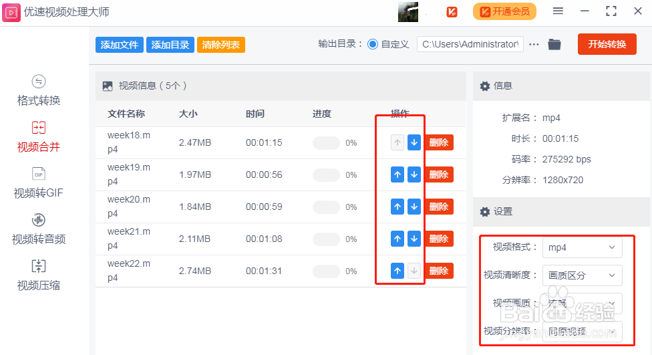Image resolution: width=652 pixels, height=355 pixels.
Task: Open the Format Conversion (格式转换) section
Action: pyautogui.click(x=38, y=90)
